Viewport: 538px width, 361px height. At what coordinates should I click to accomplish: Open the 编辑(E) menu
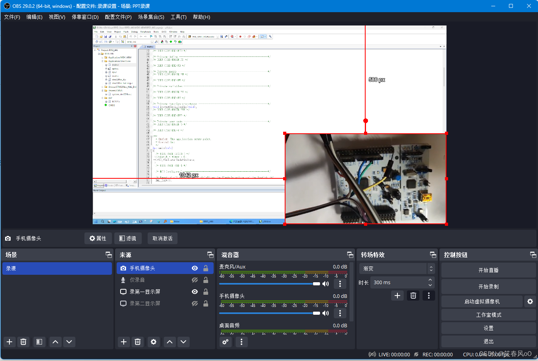tap(35, 17)
